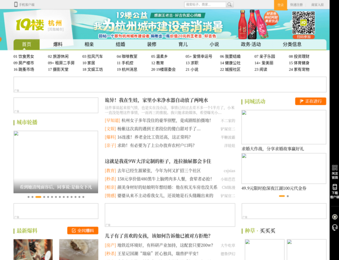339x260 pixels.
Task: Click the headset customer service icon
Action: pyautogui.click(x=334, y=228)
